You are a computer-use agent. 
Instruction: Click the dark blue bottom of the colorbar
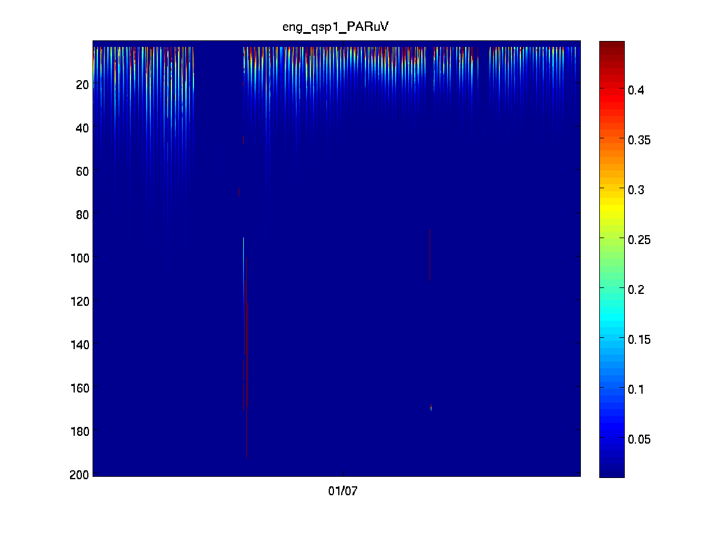tap(611, 469)
